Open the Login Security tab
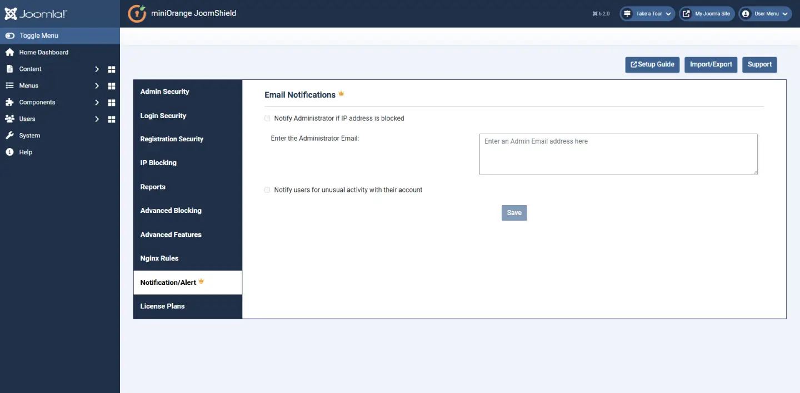Image resolution: width=800 pixels, height=393 pixels. (188, 115)
